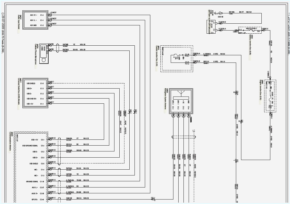Toggle the SOLID STATE microphone element
The width and height of the screenshot is (290, 204).
point(43,48)
